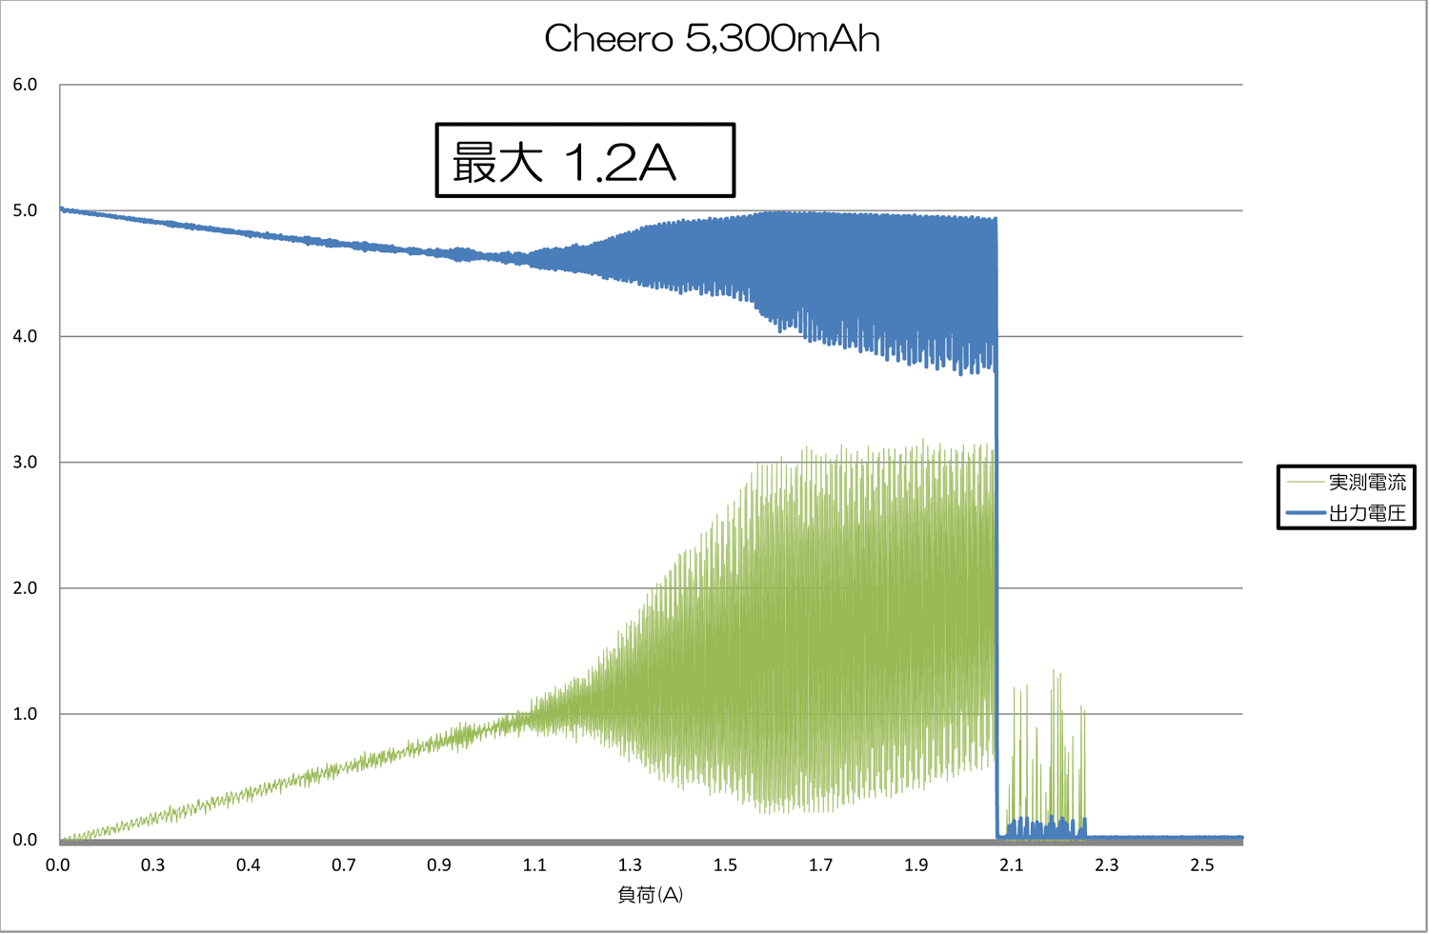1429x934 pixels.
Task: Click the 2.5 horizontal axis label
Action: pyautogui.click(x=1202, y=864)
